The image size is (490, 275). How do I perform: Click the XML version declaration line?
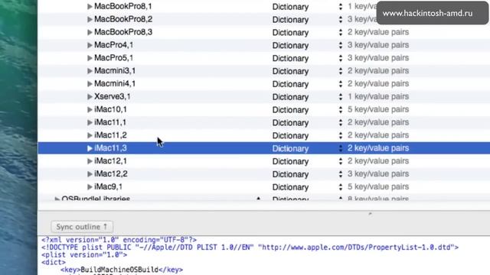point(119,240)
